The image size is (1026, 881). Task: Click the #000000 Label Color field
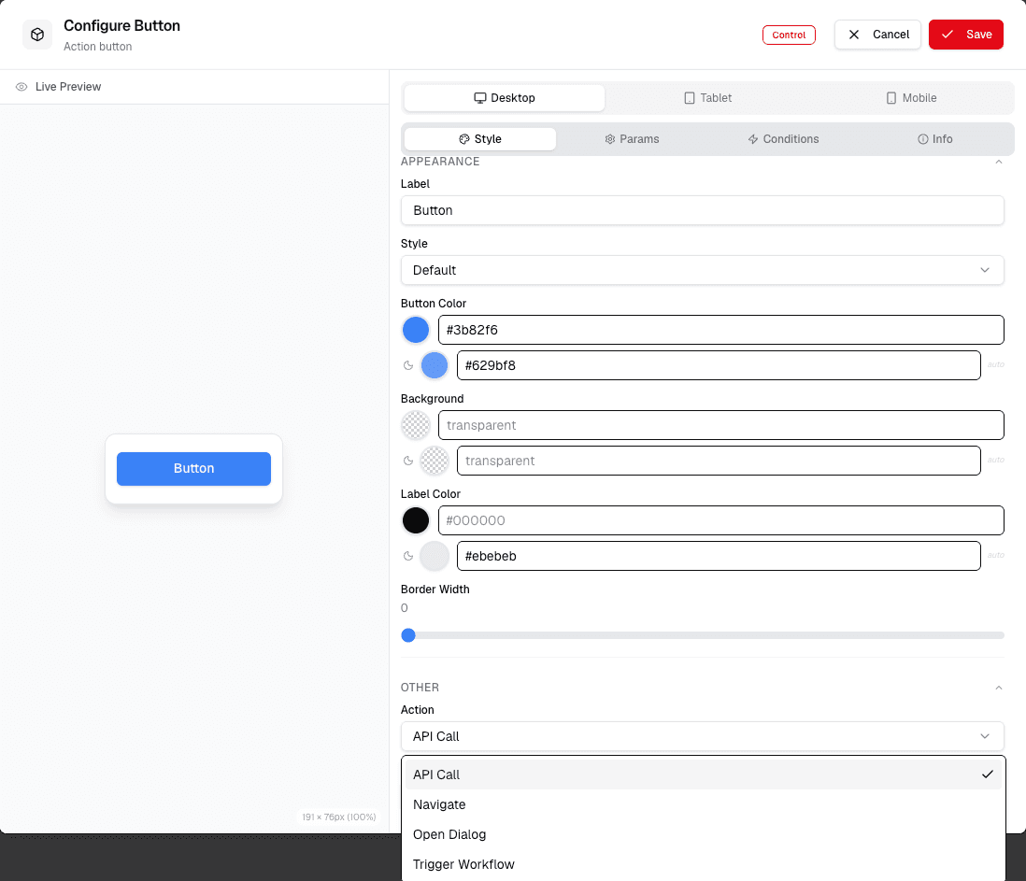pos(721,520)
